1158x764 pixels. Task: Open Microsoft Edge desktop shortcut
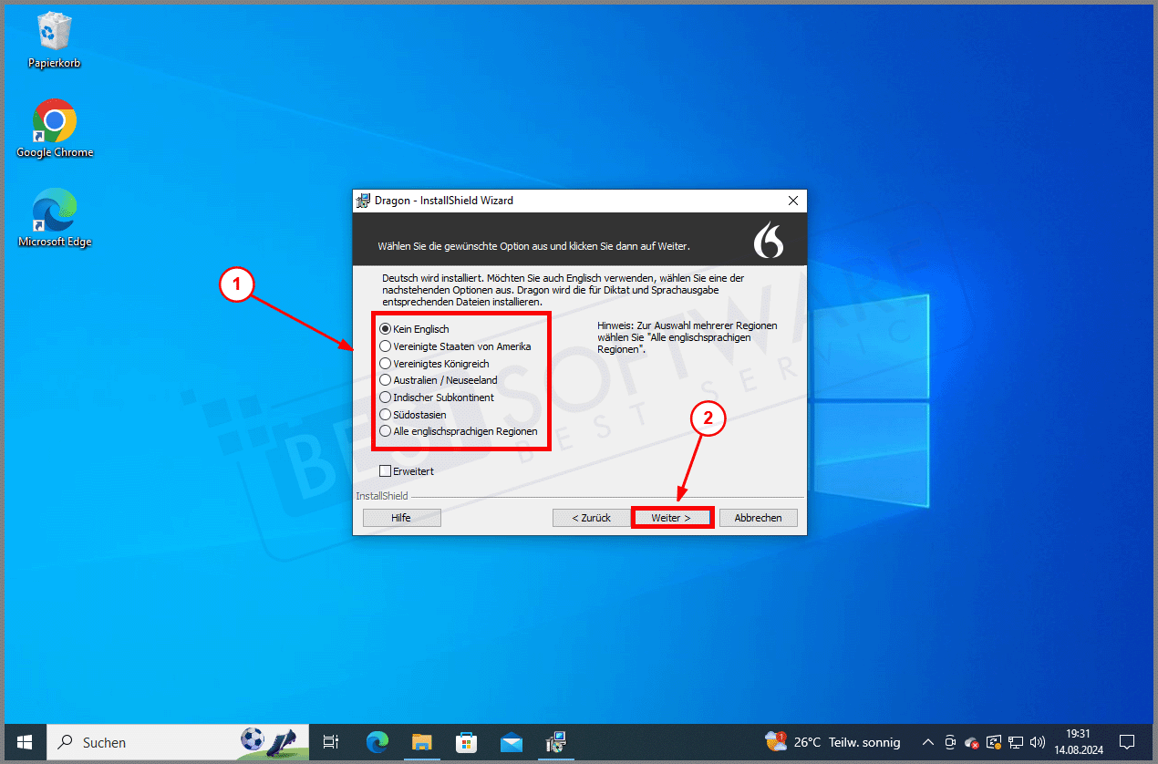[54, 209]
